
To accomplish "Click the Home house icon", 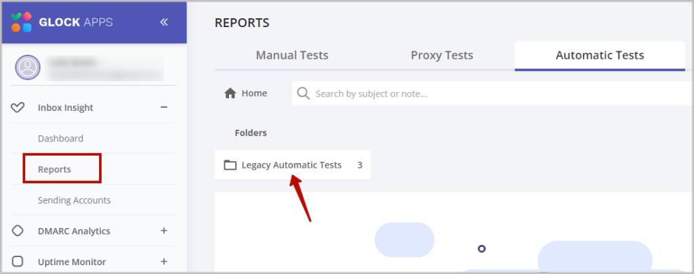I will pyautogui.click(x=230, y=93).
